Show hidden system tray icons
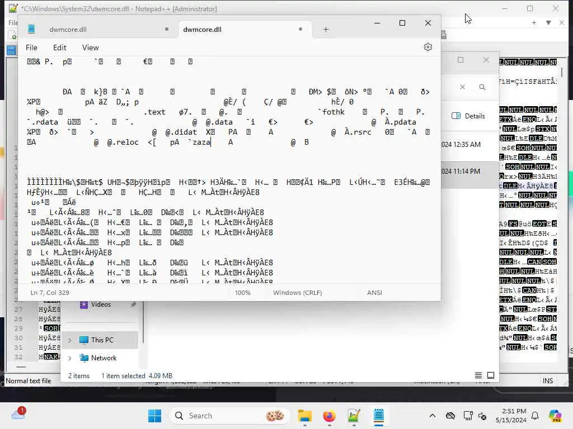 [x=433, y=416]
